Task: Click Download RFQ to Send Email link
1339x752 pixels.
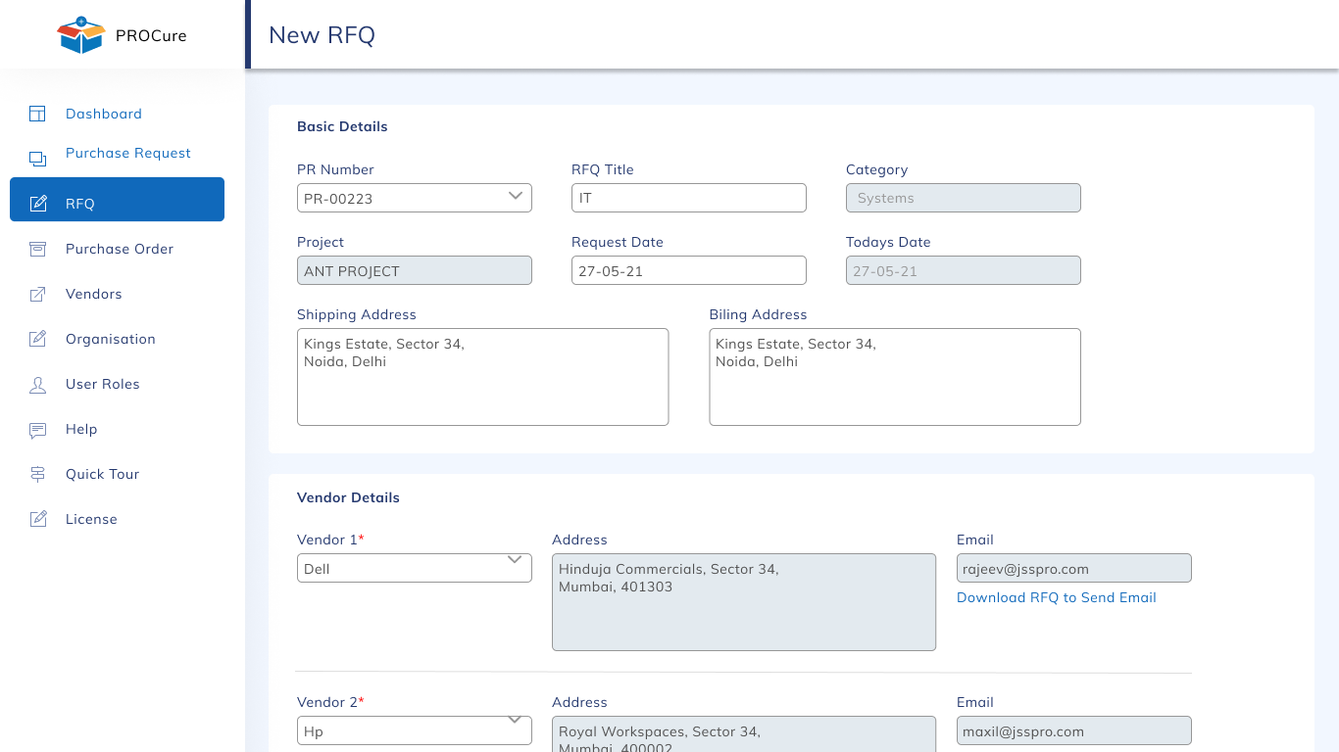Action: [x=1056, y=597]
